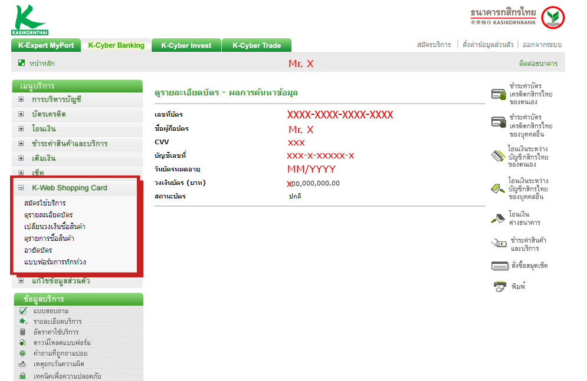This screenshot has width=587, height=381.
Task: Switch to the K-Cyber Invest tab
Action: 186,45
